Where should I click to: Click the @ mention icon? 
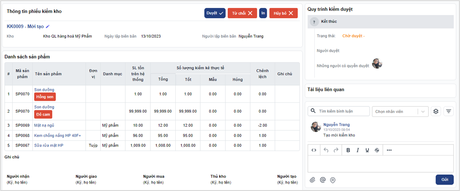coord(323,180)
